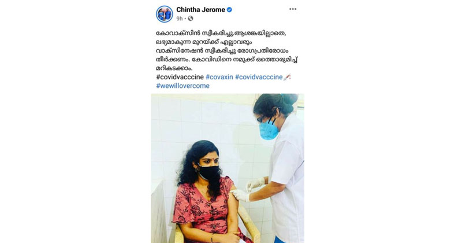462x243 pixels.
Task: Click the syringe emoji after the hashtags
Action: pyautogui.click(x=287, y=77)
